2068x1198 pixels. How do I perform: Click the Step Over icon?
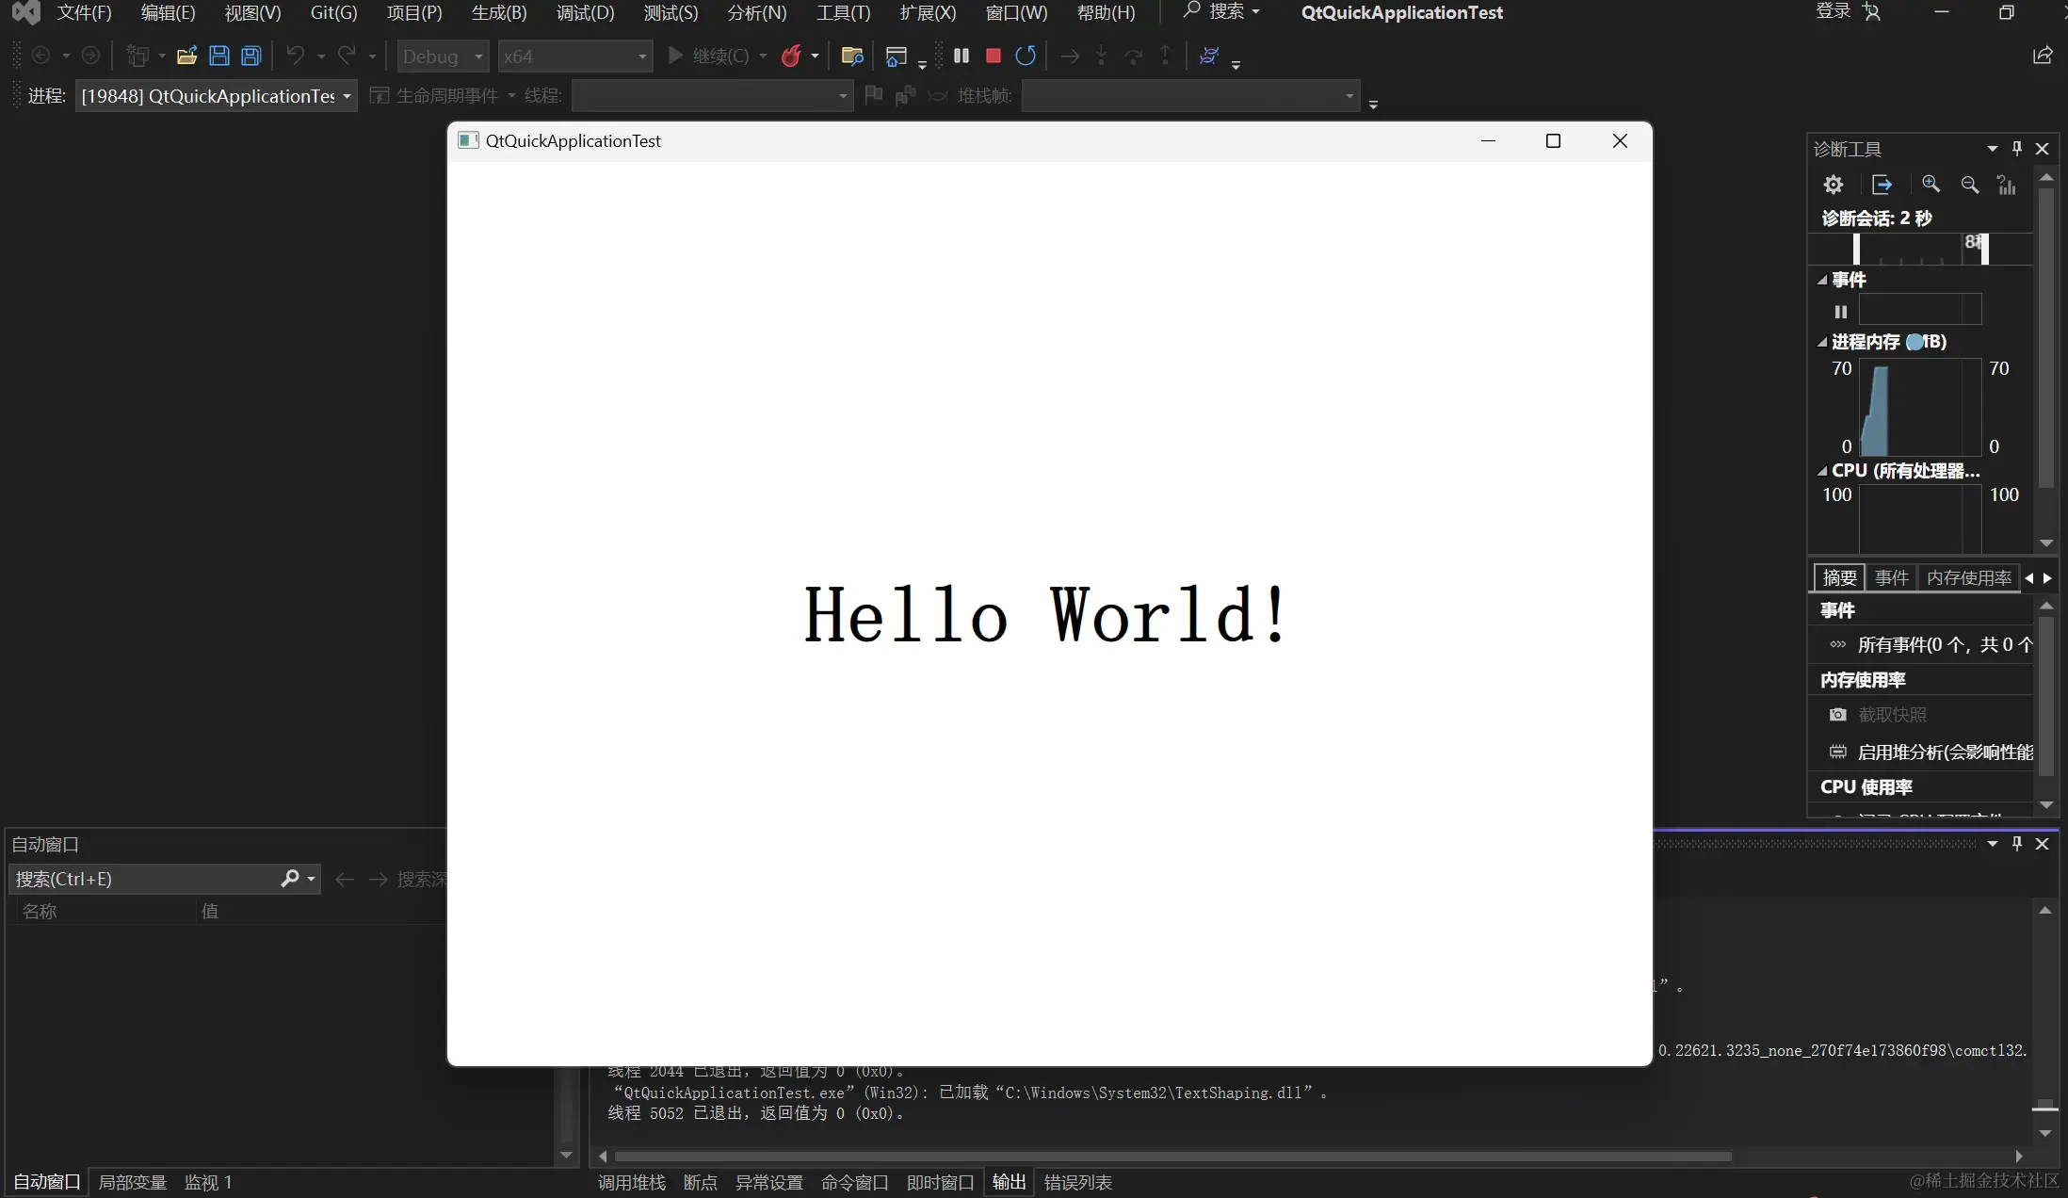[x=1133, y=56]
